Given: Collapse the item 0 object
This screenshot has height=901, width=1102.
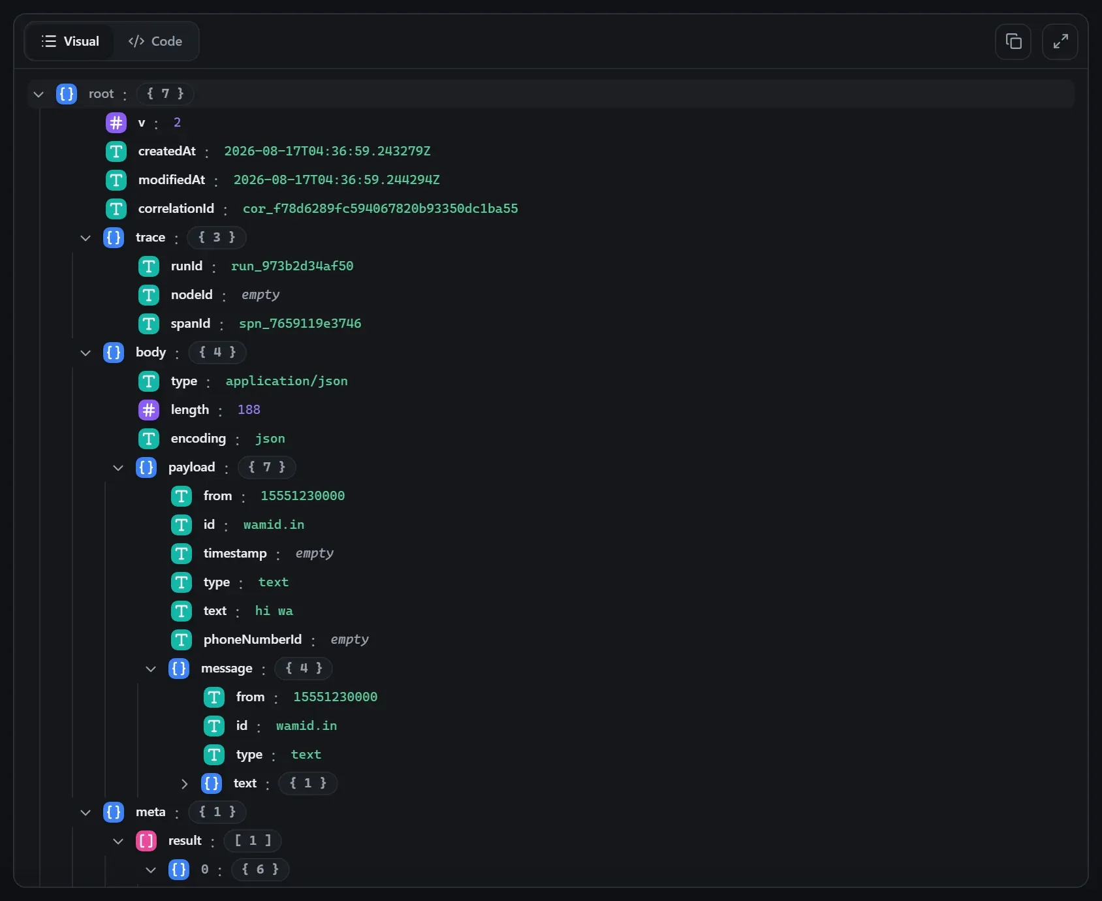Looking at the screenshot, I should coord(151,870).
